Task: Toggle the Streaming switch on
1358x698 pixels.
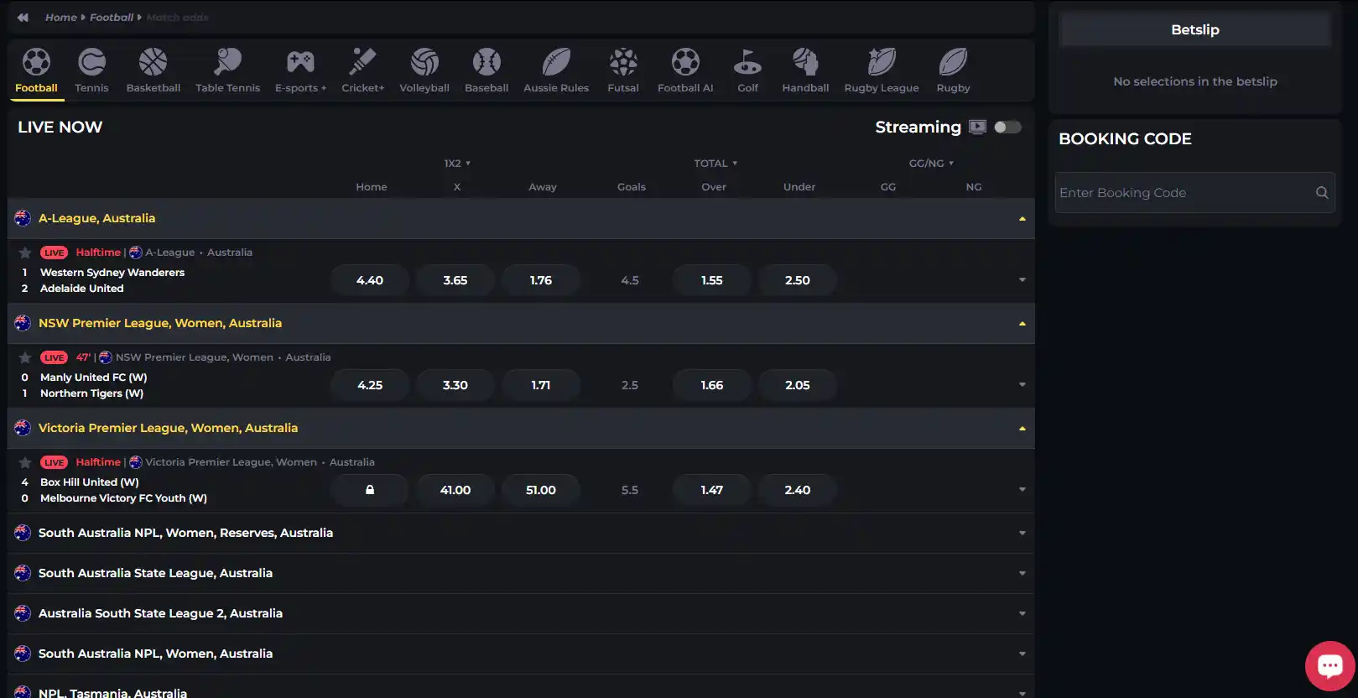Action: [1007, 127]
